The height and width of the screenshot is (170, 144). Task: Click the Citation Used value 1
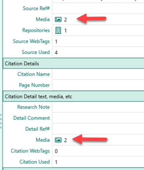56,162
